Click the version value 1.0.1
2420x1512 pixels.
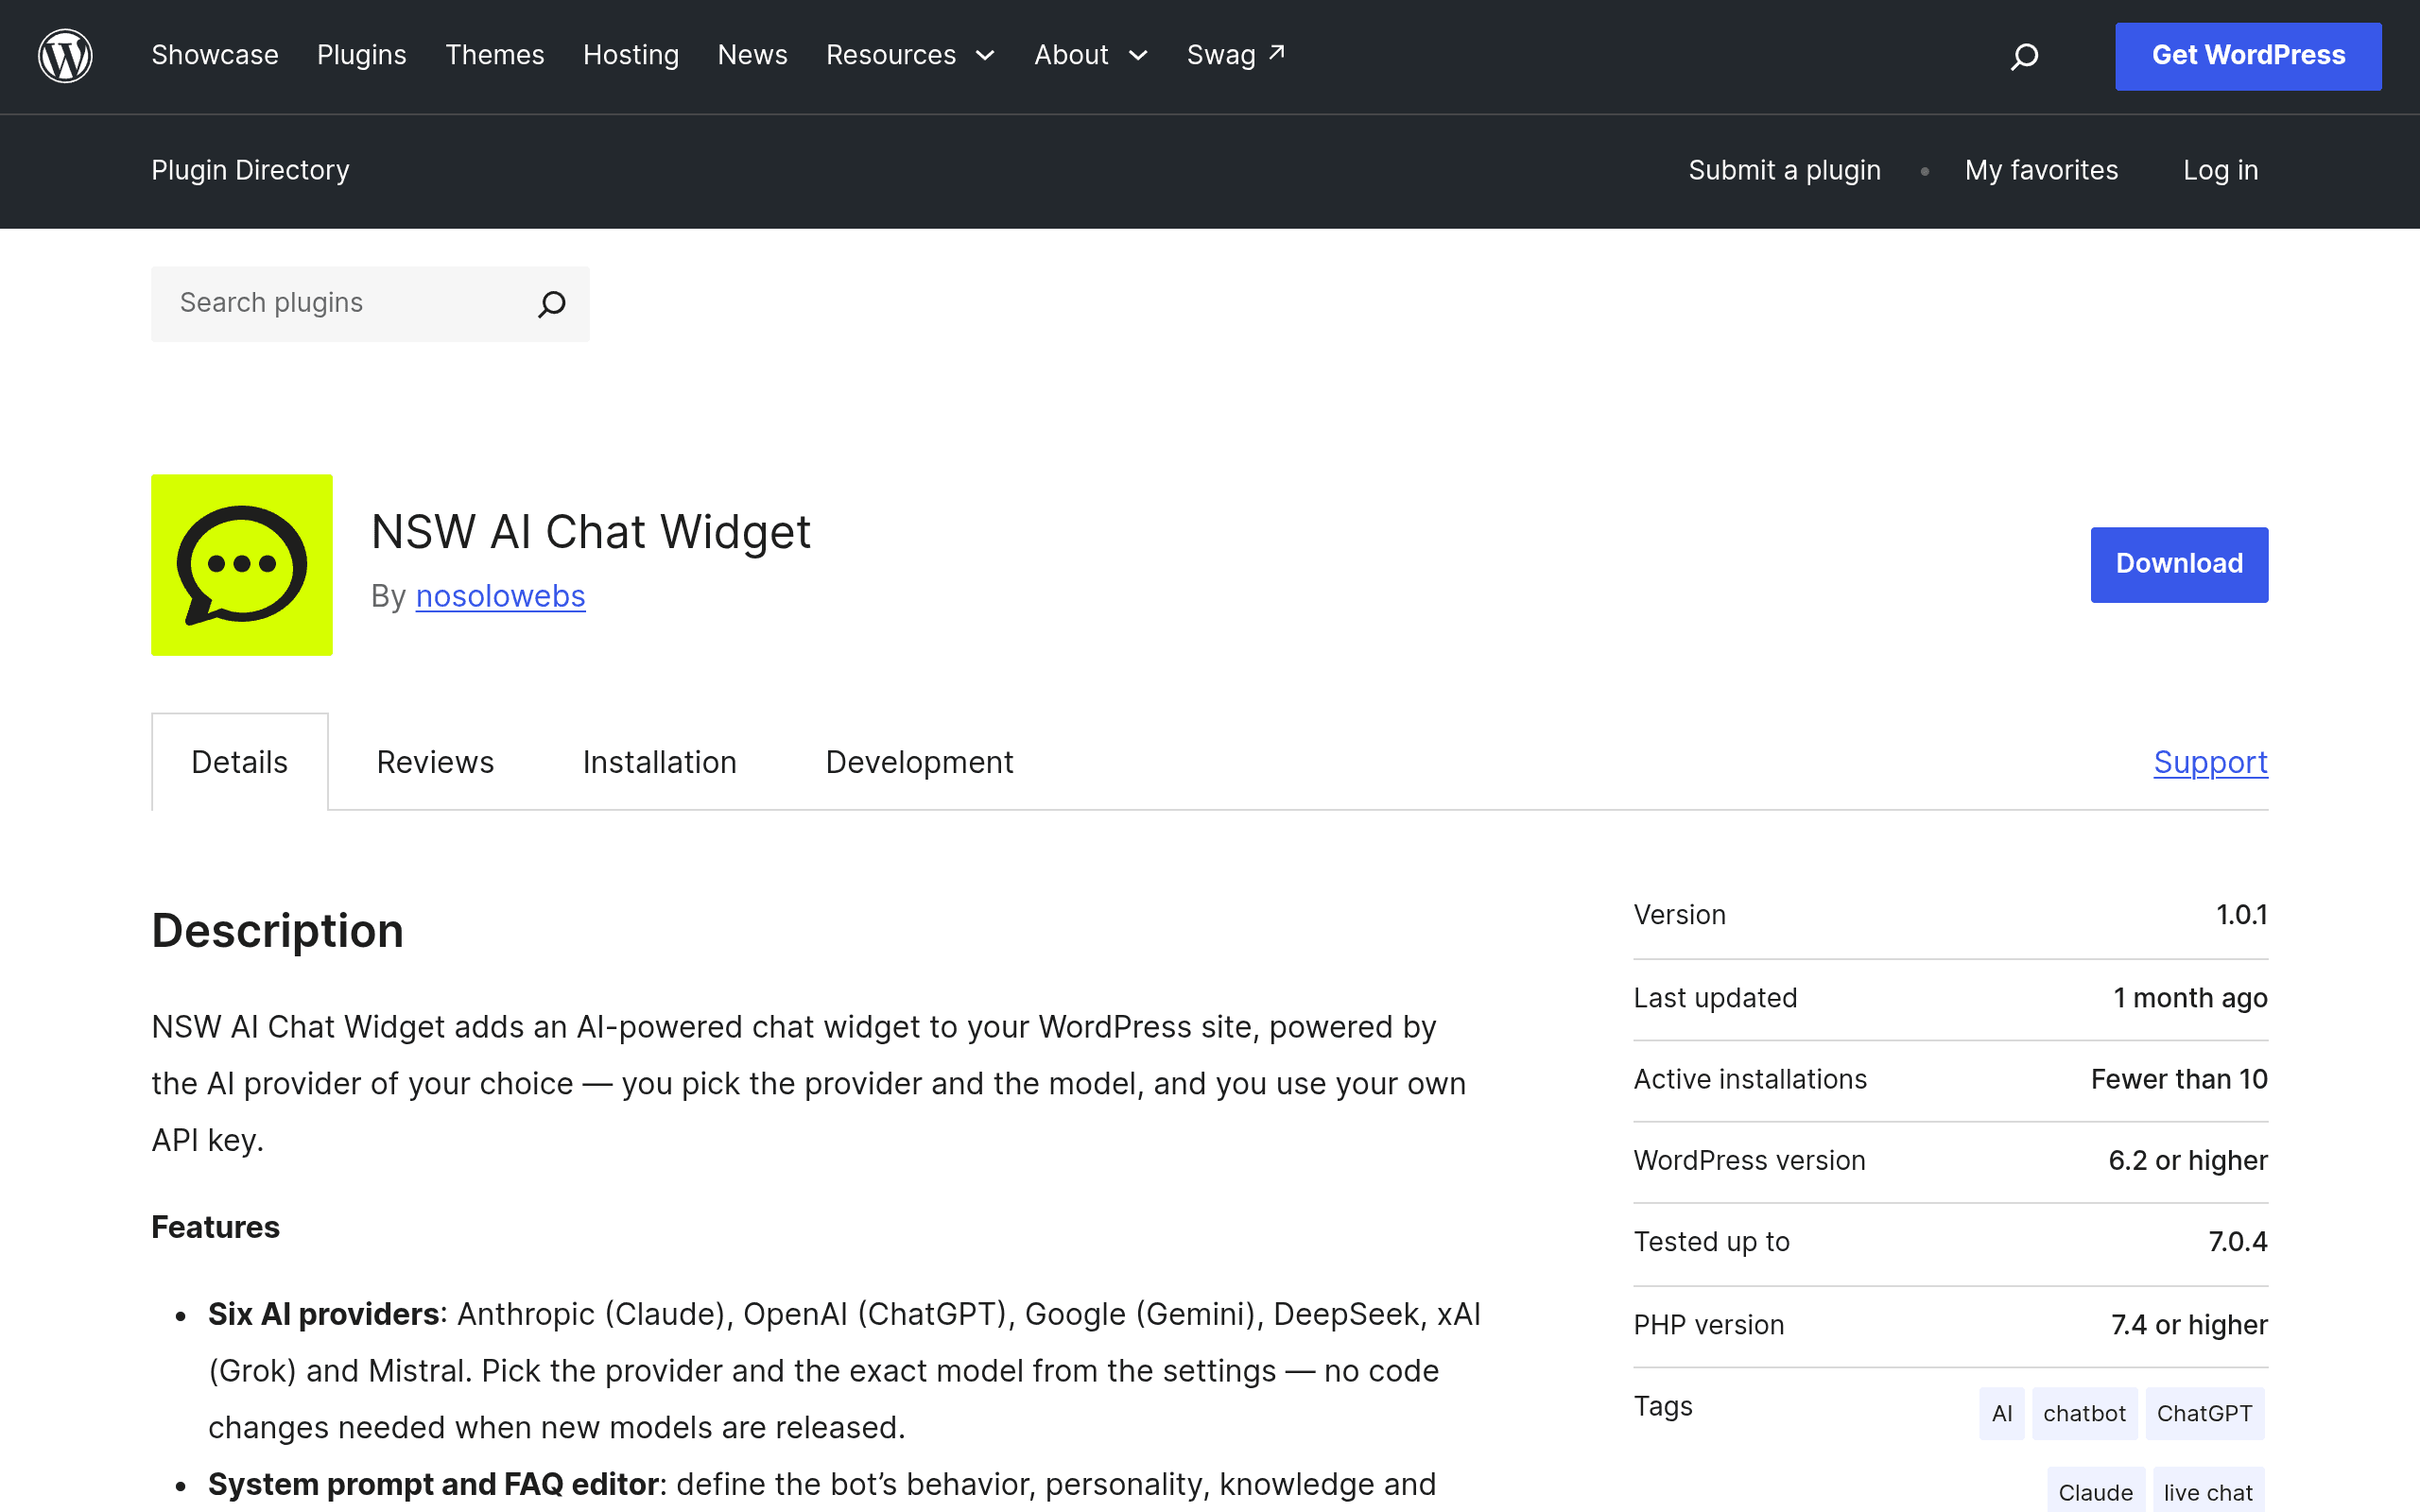[2242, 915]
